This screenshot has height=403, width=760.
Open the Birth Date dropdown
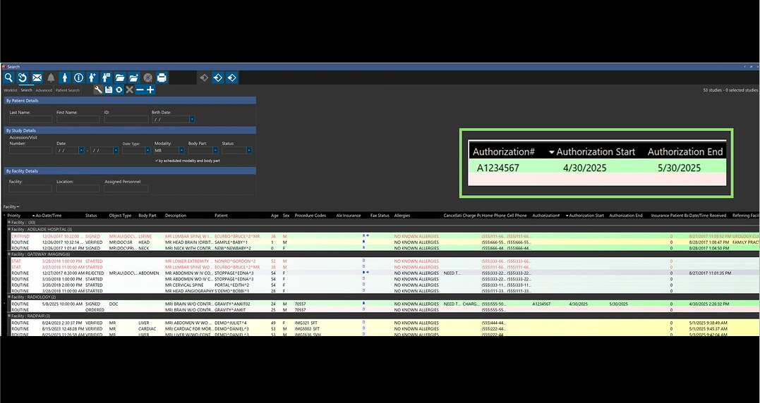192,119
